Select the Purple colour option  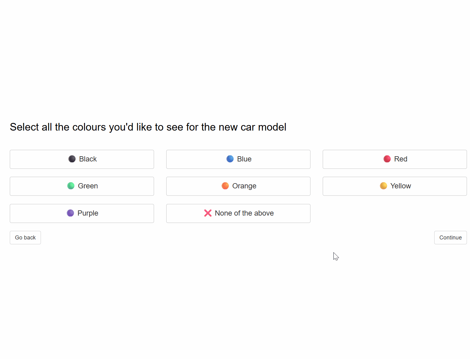click(82, 213)
